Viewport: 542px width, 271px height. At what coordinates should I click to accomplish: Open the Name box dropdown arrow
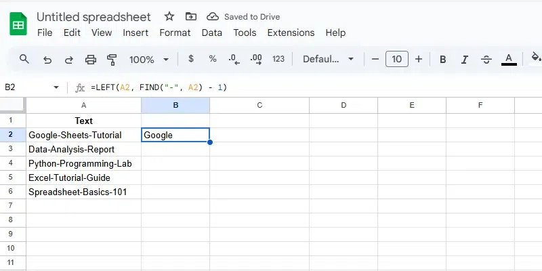pyautogui.click(x=56, y=87)
